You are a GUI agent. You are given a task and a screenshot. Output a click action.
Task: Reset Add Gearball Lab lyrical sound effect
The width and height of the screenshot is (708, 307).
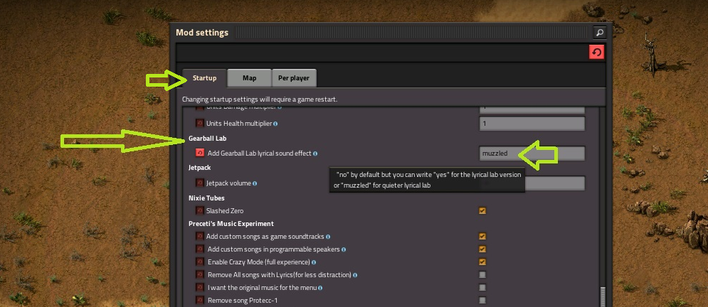coord(199,153)
